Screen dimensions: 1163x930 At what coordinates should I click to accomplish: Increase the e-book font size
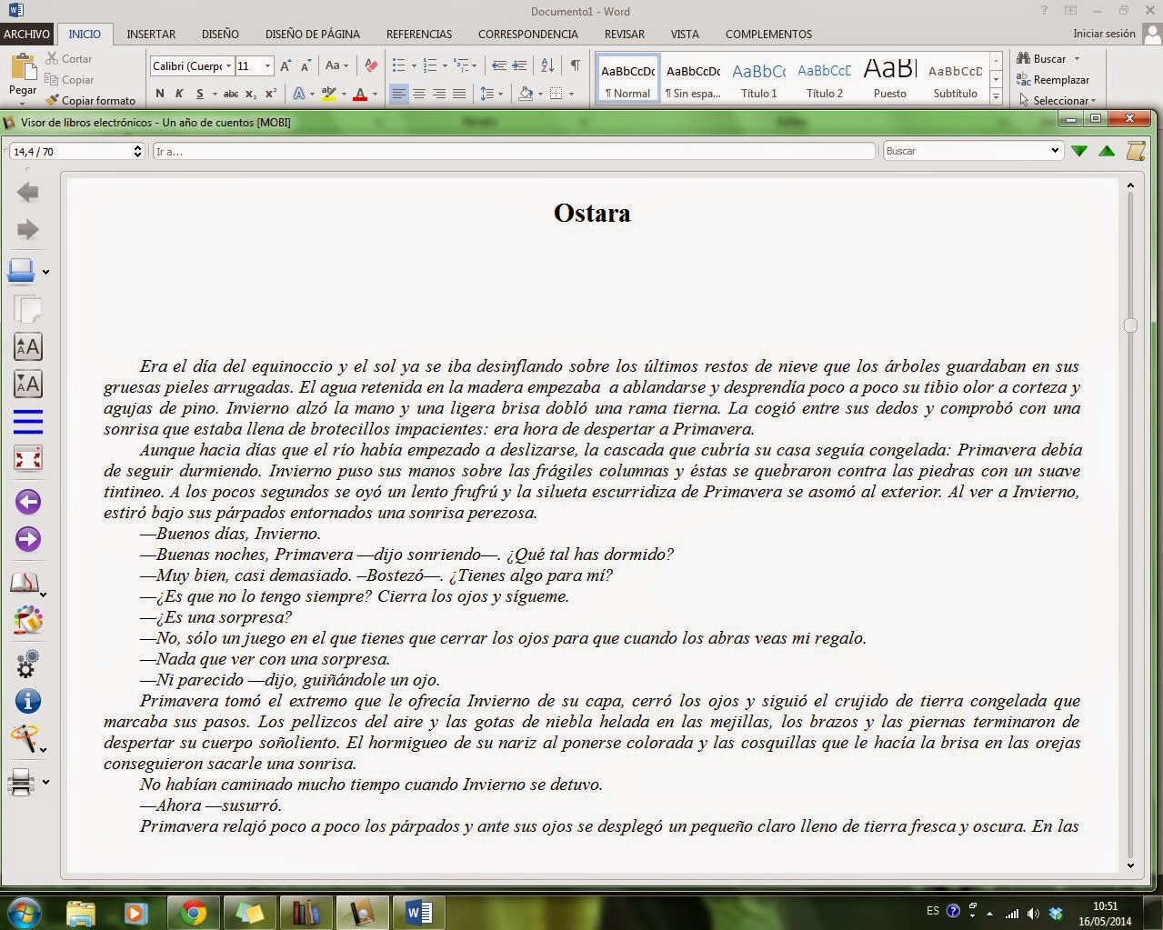pos(28,346)
